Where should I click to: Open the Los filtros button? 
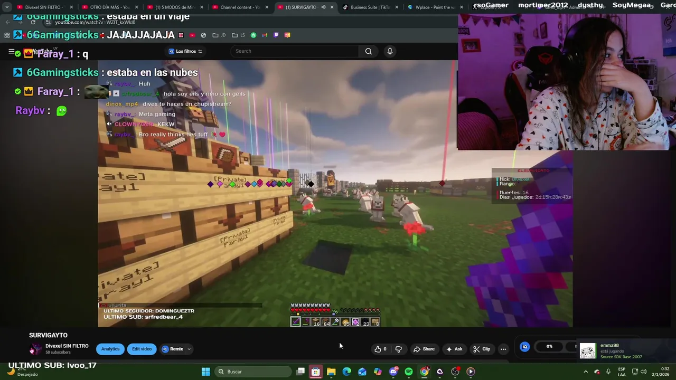pos(185,51)
